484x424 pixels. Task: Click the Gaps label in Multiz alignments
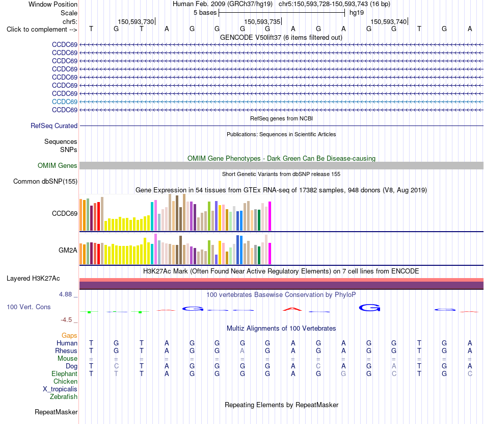coord(69,335)
